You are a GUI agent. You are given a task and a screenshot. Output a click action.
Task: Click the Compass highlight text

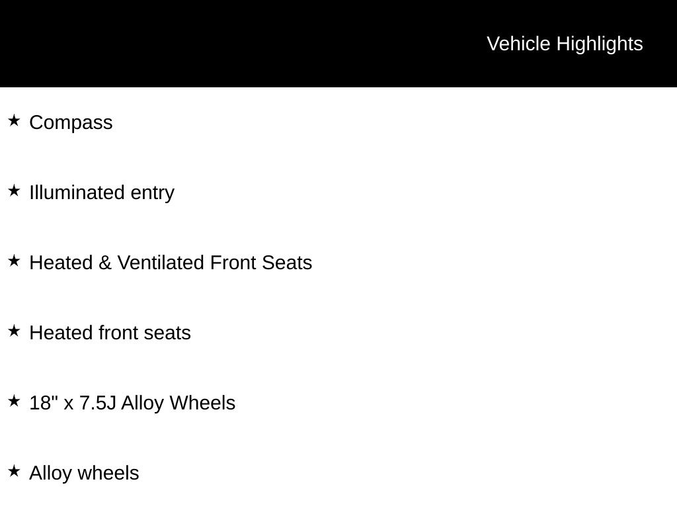(x=71, y=122)
